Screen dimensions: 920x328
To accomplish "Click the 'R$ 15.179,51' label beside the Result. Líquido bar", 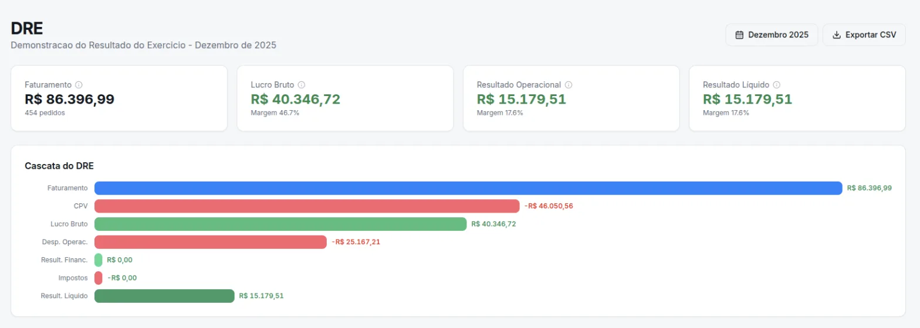I will point(262,296).
